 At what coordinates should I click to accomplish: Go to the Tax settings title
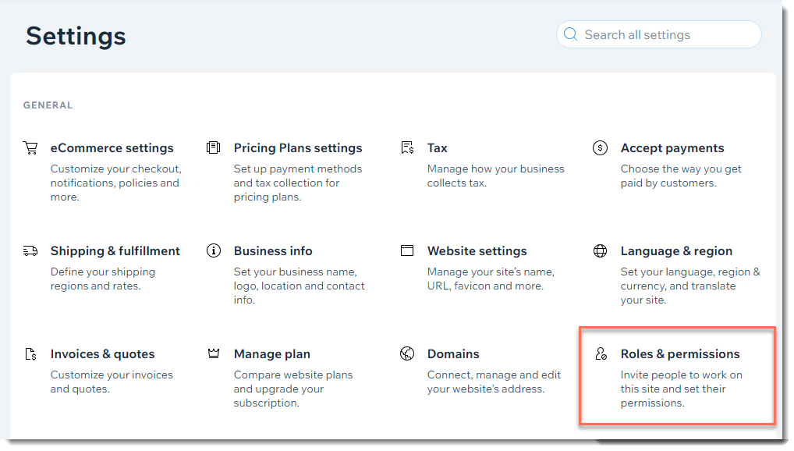coord(437,148)
